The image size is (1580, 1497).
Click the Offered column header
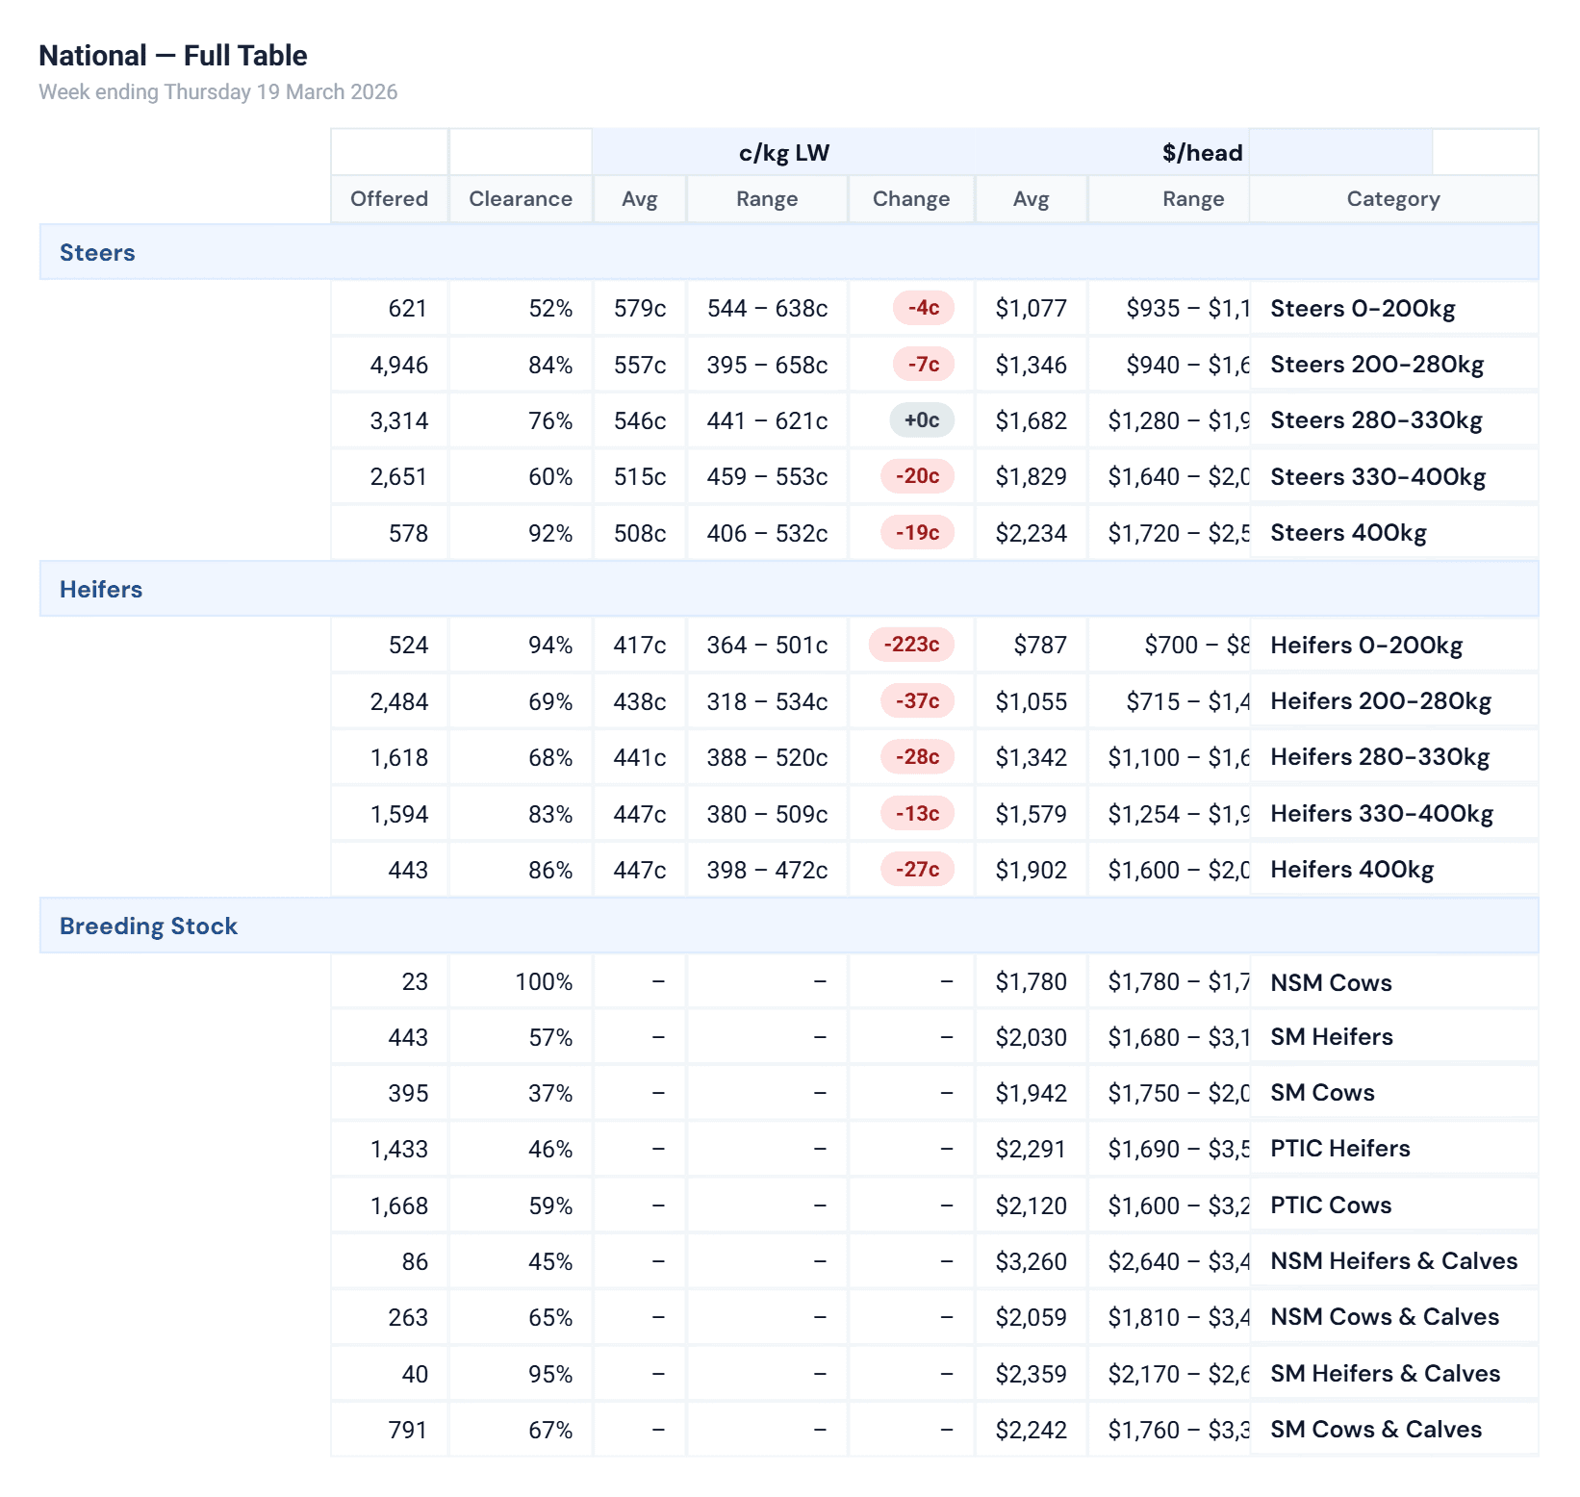[389, 199]
